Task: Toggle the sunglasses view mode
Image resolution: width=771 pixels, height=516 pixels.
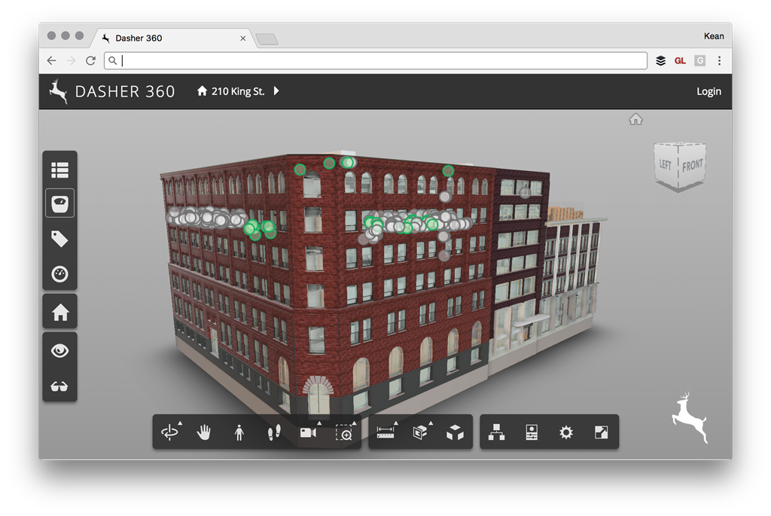Action: [59, 386]
